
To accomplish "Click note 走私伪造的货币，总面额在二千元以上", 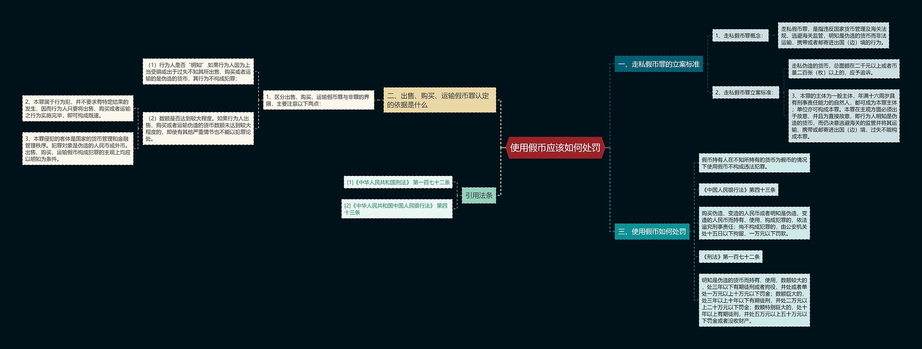I will (844, 69).
